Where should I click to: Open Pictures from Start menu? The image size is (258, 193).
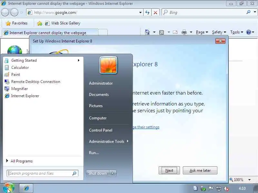tap(95, 106)
